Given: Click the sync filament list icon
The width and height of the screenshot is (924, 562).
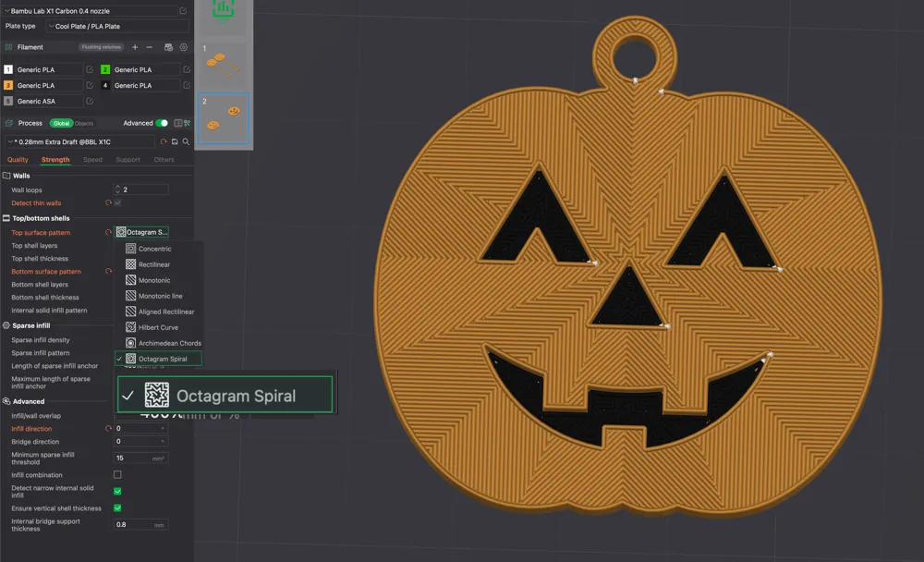Looking at the screenshot, I should [167, 48].
